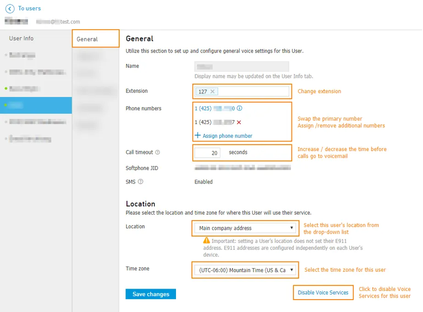The image size is (423, 312).
Task: Open the User Info section
Action: click(22, 38)
